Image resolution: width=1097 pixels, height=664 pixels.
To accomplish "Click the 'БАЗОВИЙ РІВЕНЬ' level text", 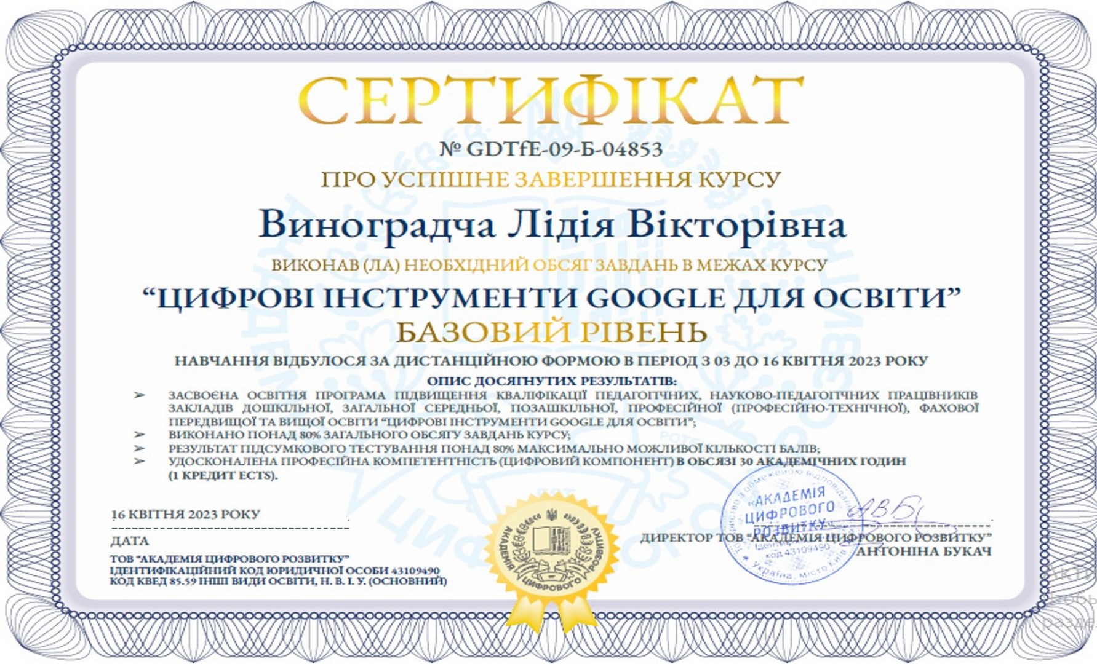I will point(551,332).
